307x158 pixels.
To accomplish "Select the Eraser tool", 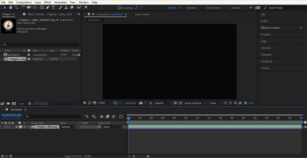I will [72, 7].
